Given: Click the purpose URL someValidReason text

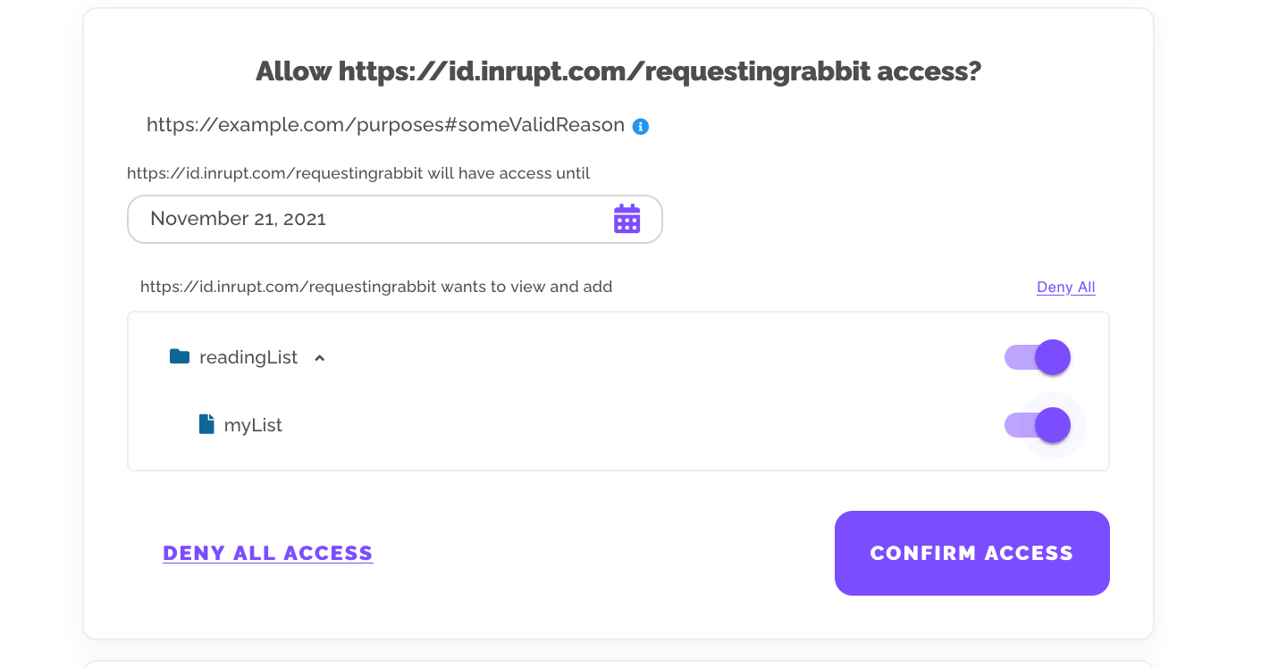Looking at the screenshot, I should tap(385, 125).
